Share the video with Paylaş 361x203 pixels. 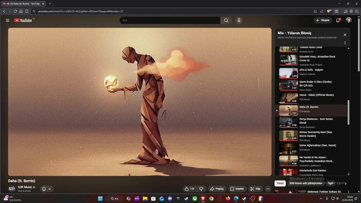[217, 189]
